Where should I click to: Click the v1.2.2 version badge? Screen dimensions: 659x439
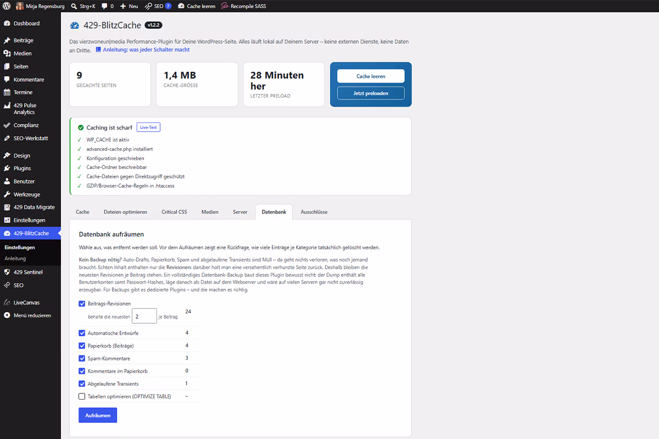(153, 25)
